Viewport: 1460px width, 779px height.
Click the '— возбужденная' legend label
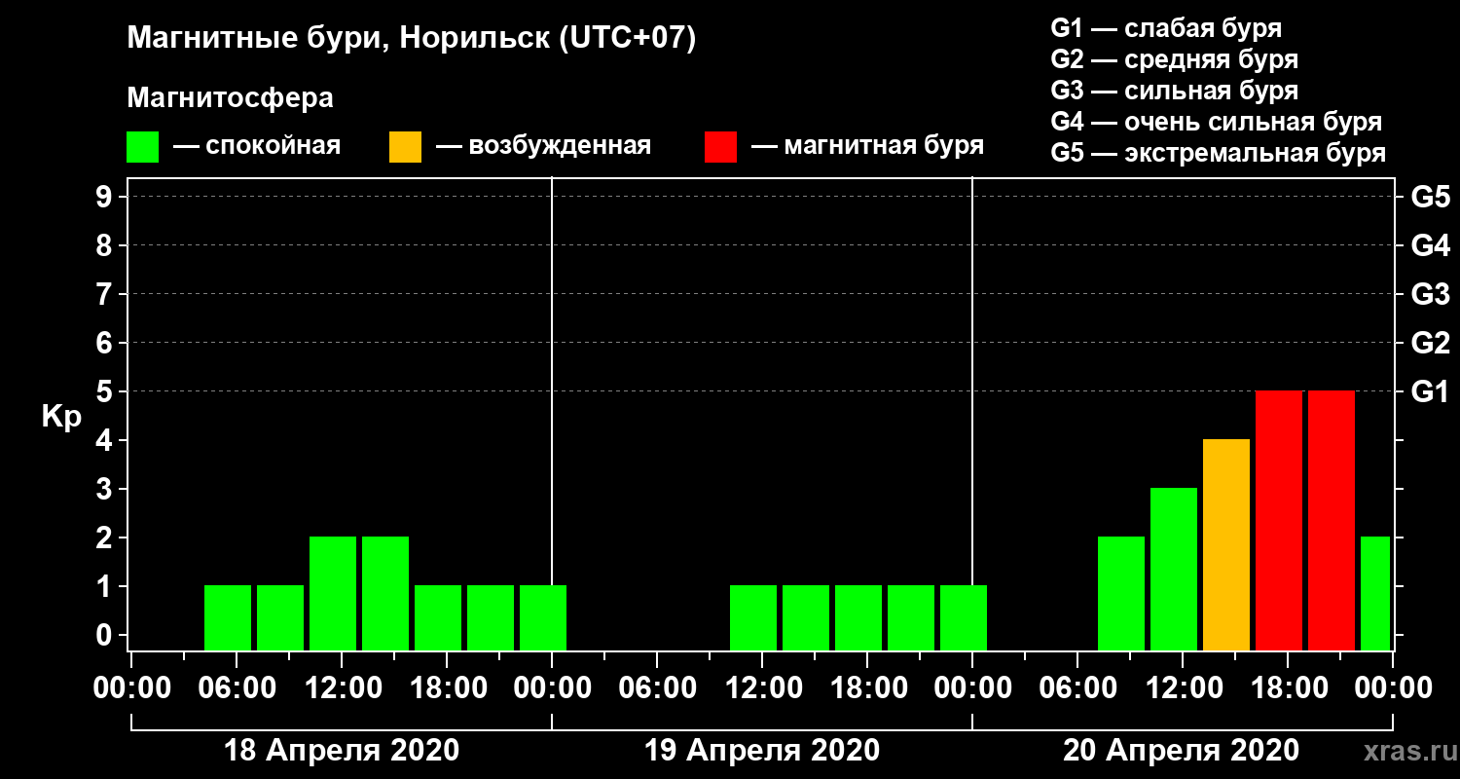pos(543,146)
